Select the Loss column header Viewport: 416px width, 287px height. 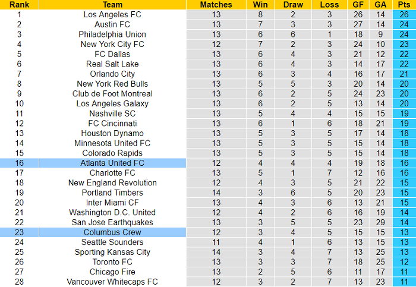pos(329,4)
